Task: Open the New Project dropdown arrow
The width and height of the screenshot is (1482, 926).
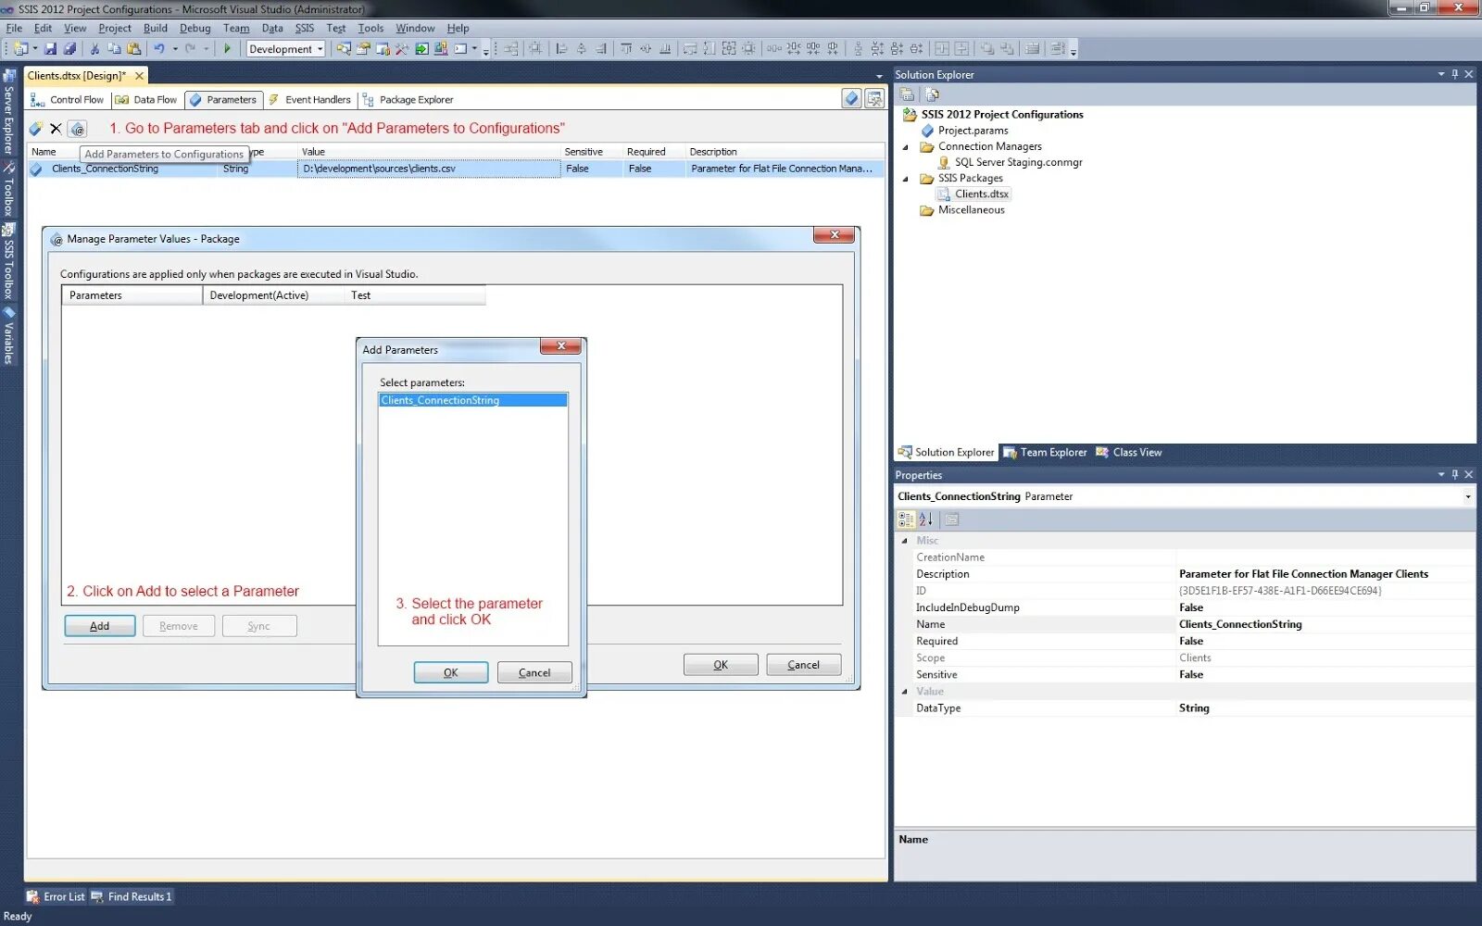Action: (x=35, y=48)
